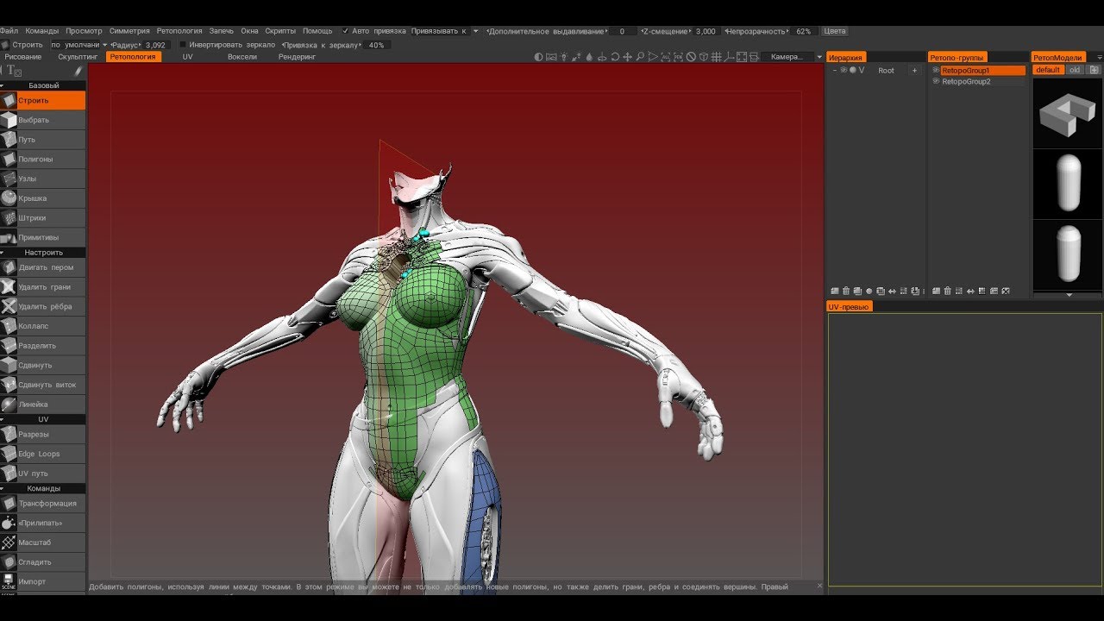Choose the Полигоны tool
Image resolution: width=1104 pixels, height=621 pixels.
coord(43,160)
